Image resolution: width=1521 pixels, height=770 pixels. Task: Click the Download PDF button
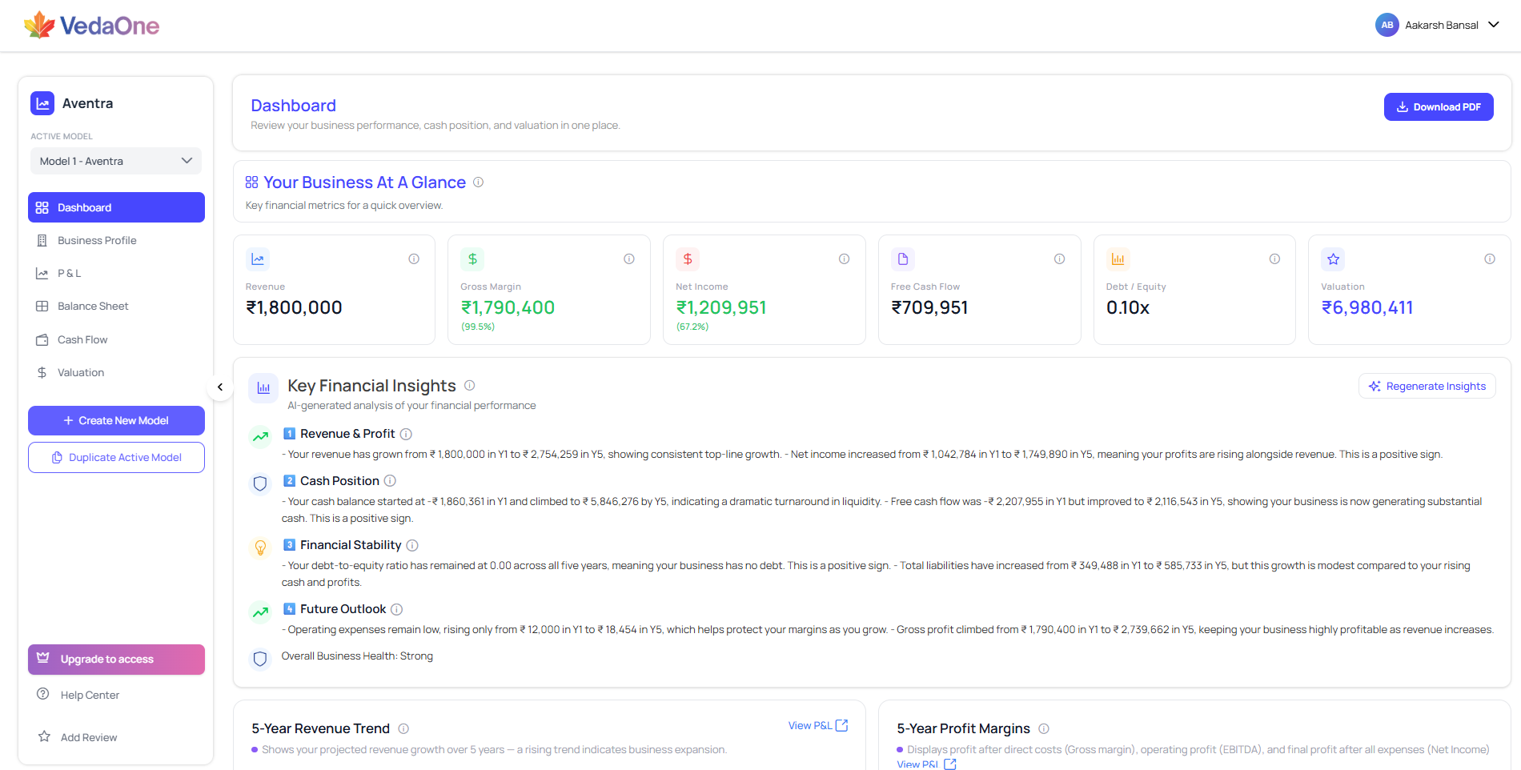point(1439,106)
